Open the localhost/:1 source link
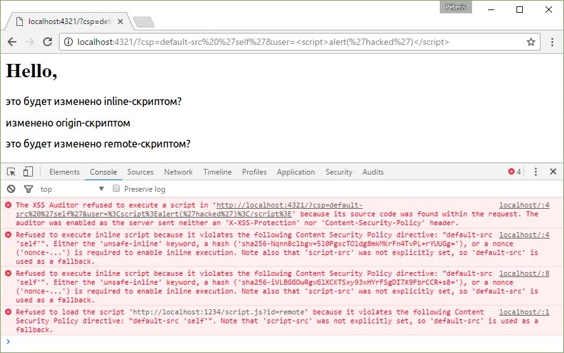Screen dimensions: 564x353 (x=524, y=312)
